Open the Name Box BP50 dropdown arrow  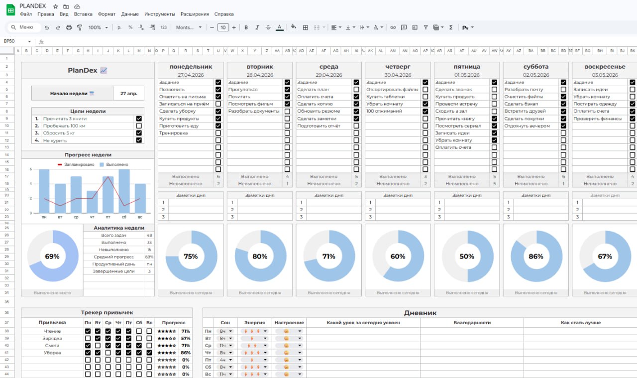pyautogui.click(x=29, y=42)
